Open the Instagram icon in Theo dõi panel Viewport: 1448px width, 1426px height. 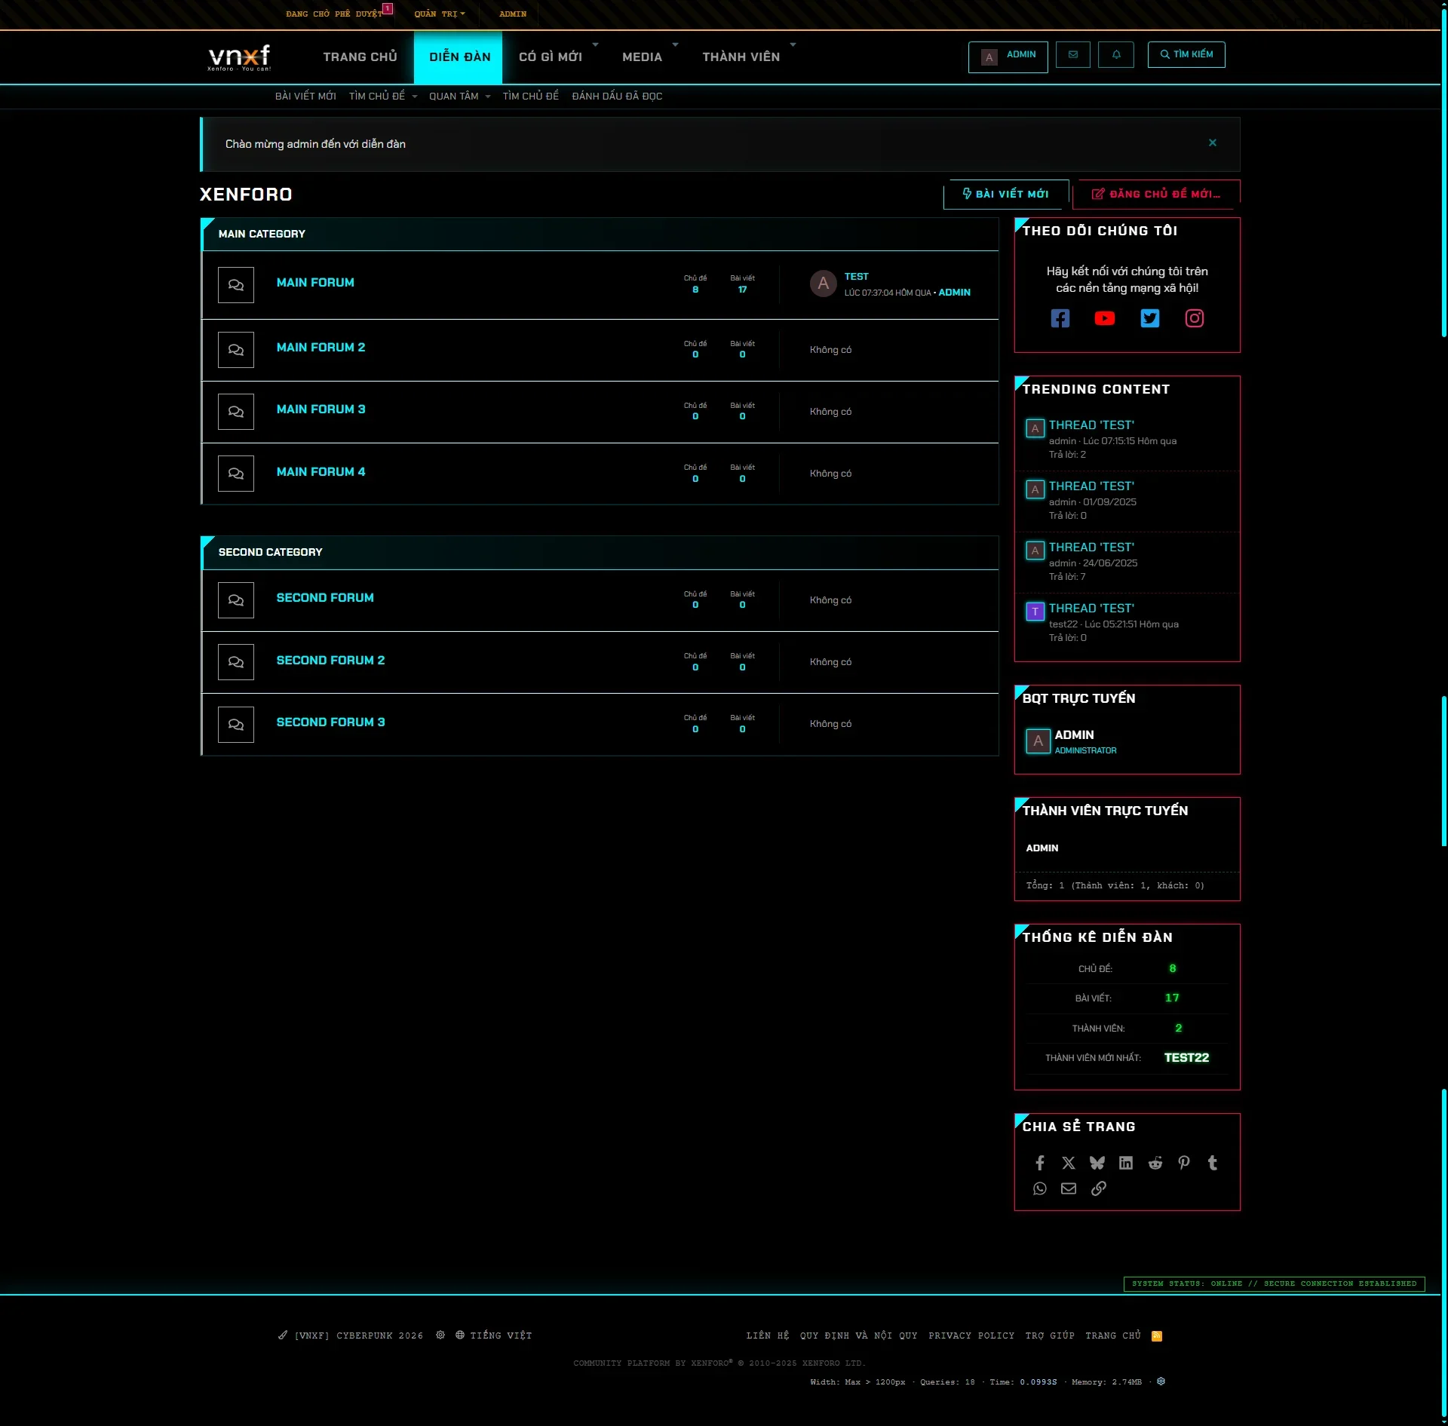tap(1194, 318)
